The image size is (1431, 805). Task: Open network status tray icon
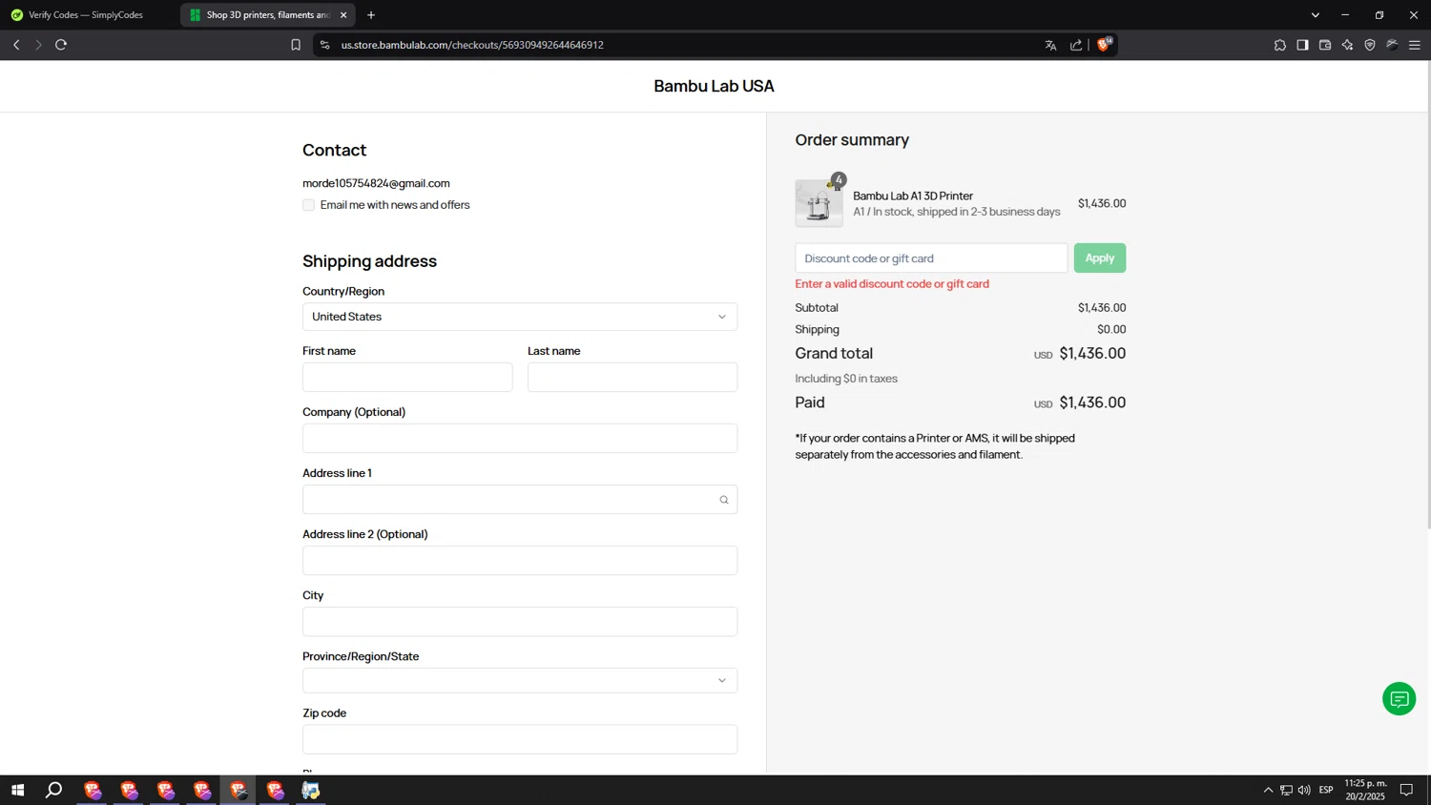click(1286, 790)
